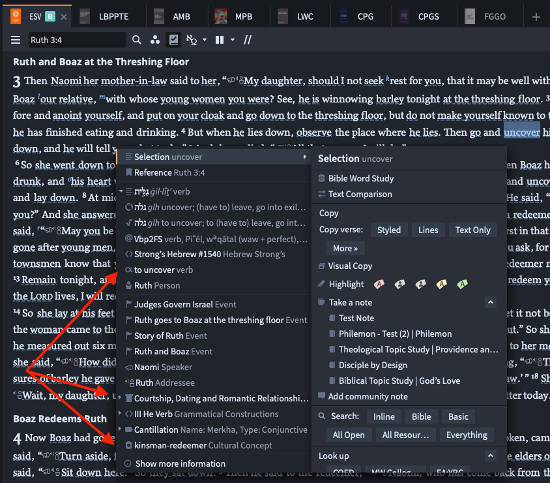Click the Basic search button
Viewport: 550px width, 483px height.
[x=458, y=416]
